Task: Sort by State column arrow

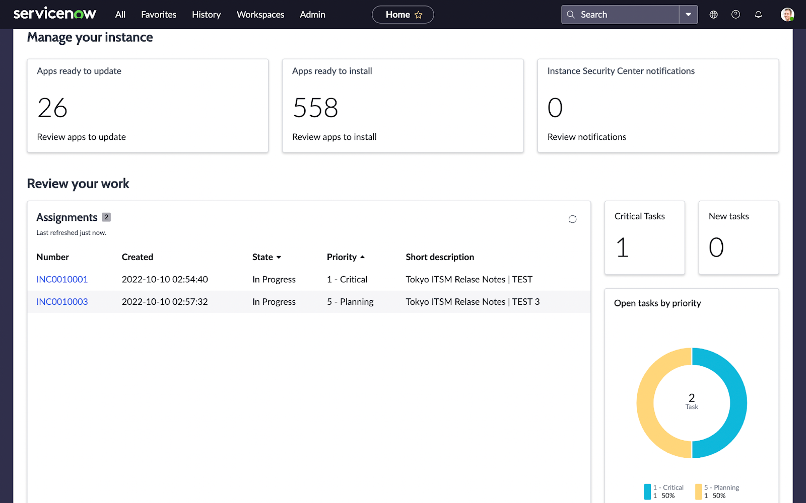Action: click(279, 258)
